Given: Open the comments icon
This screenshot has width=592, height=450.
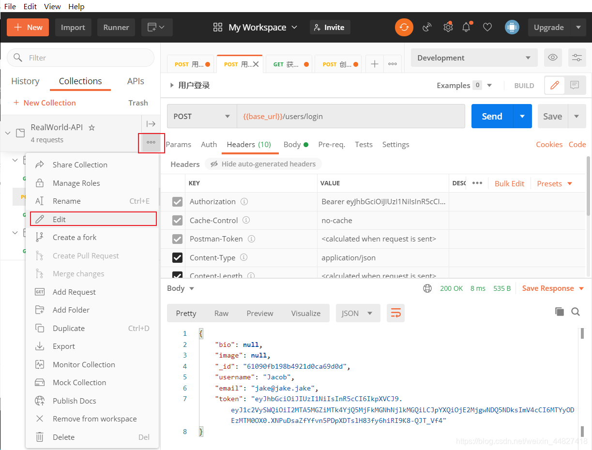Looking at the screenshot, I should tap(575, 85).
